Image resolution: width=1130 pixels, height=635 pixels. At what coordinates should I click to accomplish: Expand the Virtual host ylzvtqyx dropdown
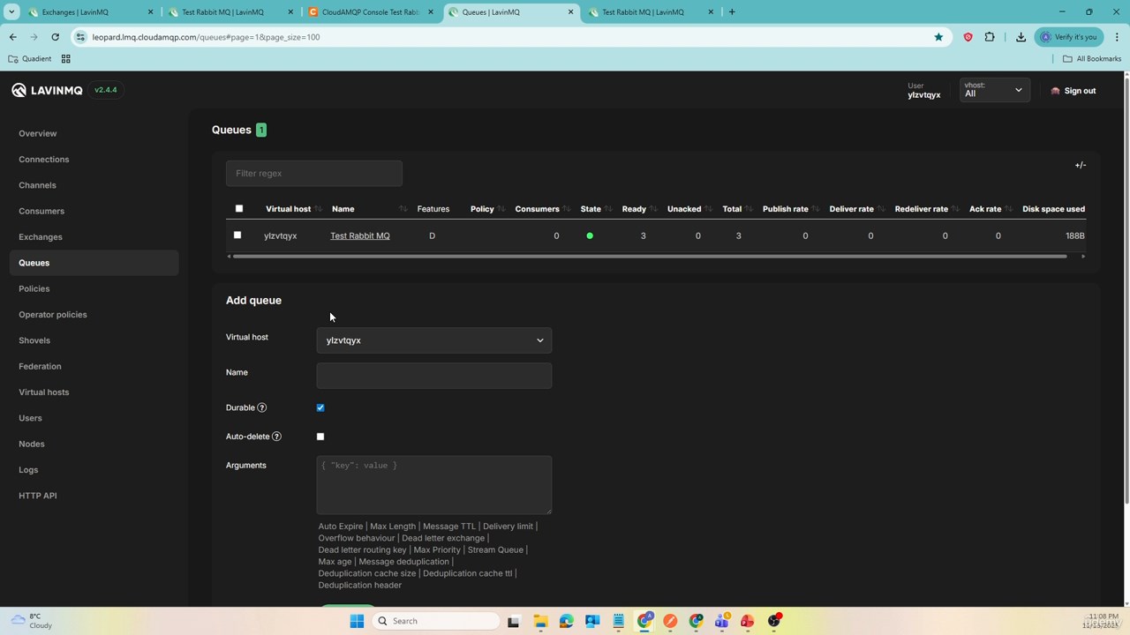(x=434, y=340)
